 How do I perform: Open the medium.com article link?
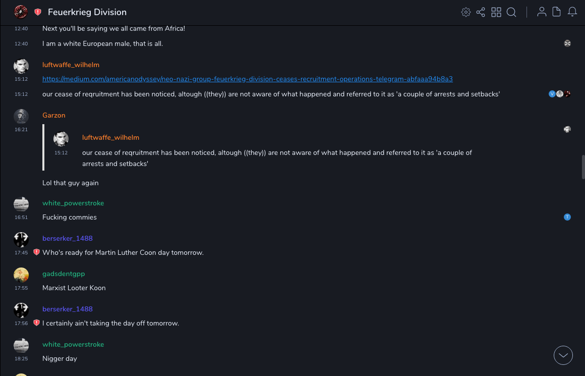click(247, 79)
